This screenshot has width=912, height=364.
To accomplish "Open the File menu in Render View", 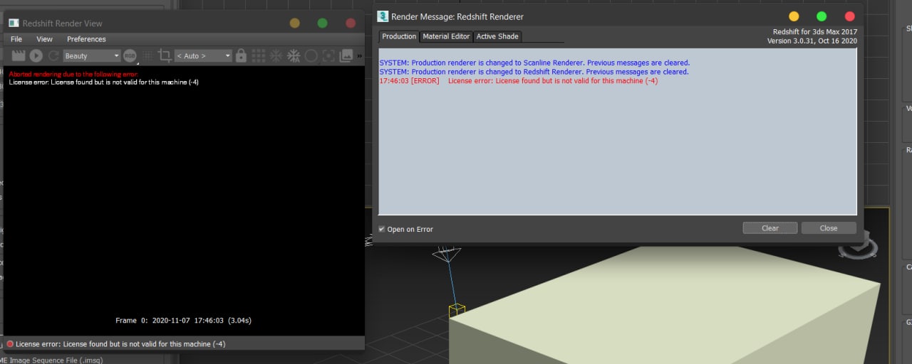I will 16,39.
